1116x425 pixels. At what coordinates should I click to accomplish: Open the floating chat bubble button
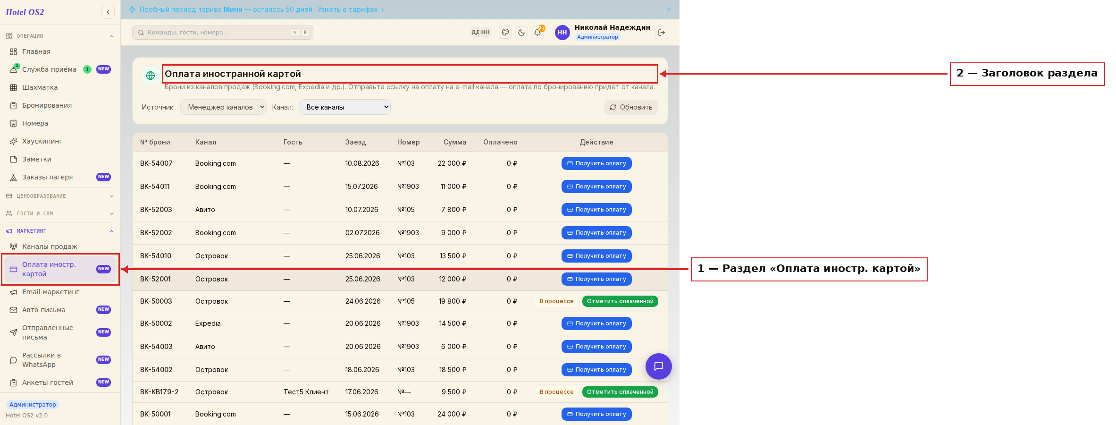[x=659, y=366]
